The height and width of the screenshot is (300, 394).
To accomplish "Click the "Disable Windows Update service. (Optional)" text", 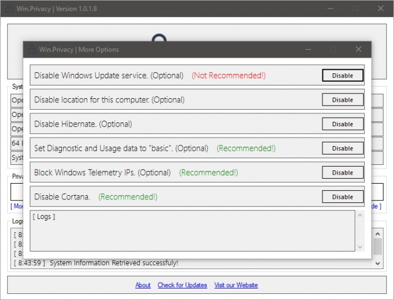I will point(109,75).
